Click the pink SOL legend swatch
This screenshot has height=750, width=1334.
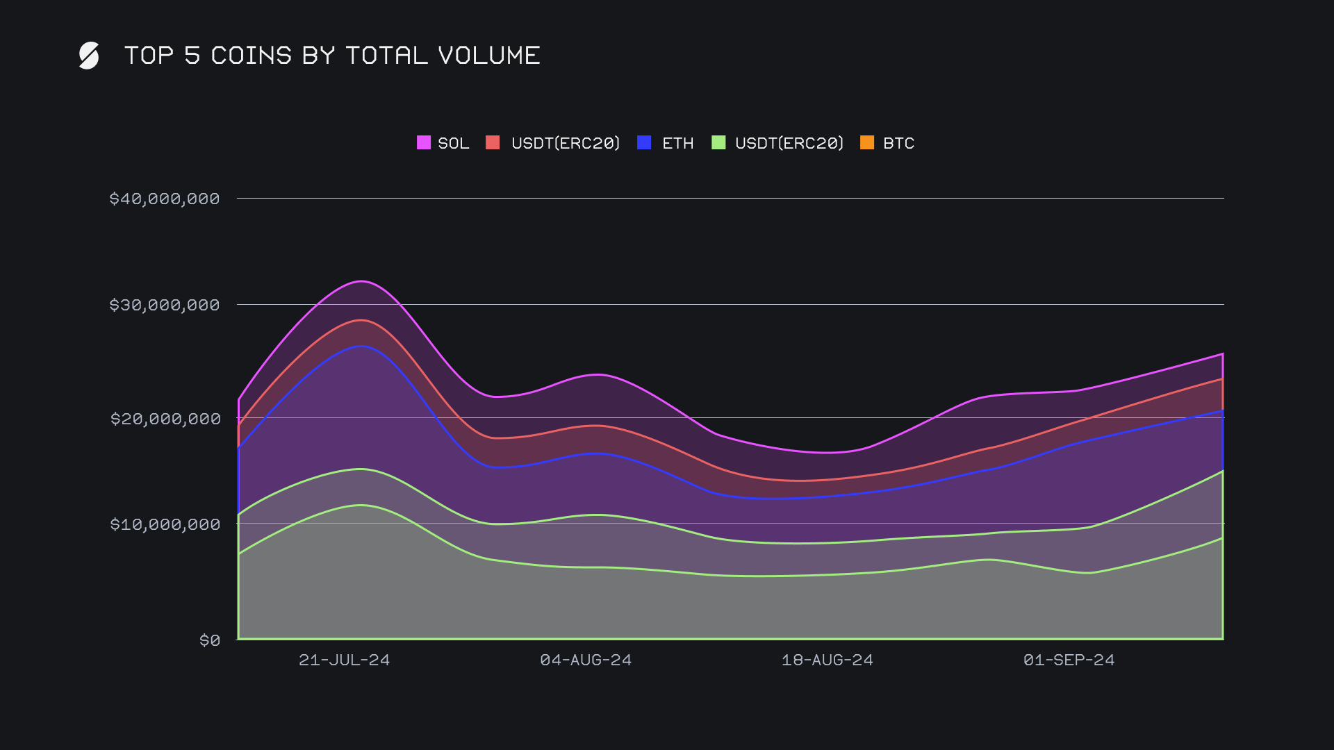click(x=423, y=143)
